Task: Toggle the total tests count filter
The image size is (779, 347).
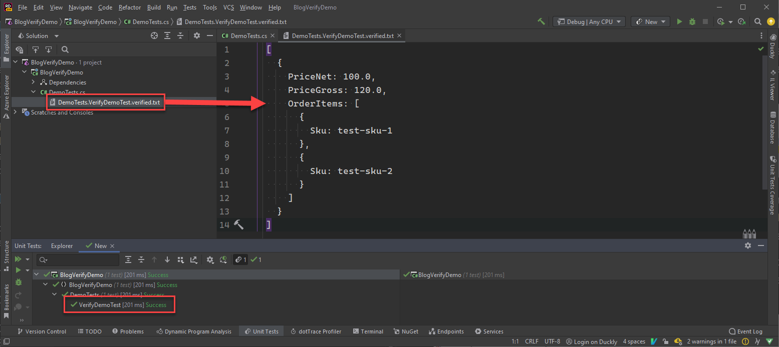Action: (x=240, y=259)
